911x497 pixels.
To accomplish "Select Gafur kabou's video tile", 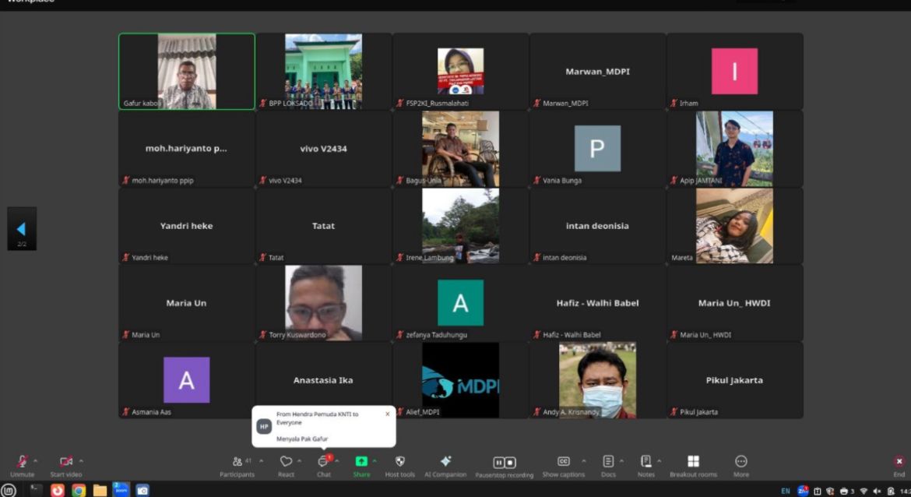I will pos(187,71).
